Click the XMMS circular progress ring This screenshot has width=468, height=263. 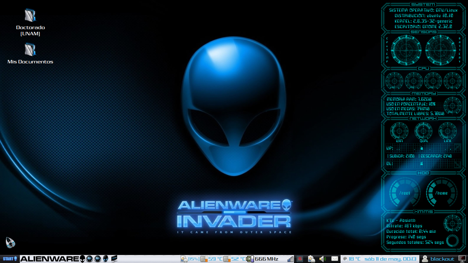click(453, 241)
